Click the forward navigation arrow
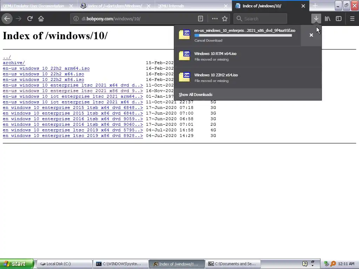Viewport: 359px width, 269px height. click(19, 19)
